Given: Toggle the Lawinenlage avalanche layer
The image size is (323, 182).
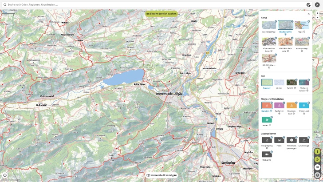Looking at the screenshot, I should point(304,140).
